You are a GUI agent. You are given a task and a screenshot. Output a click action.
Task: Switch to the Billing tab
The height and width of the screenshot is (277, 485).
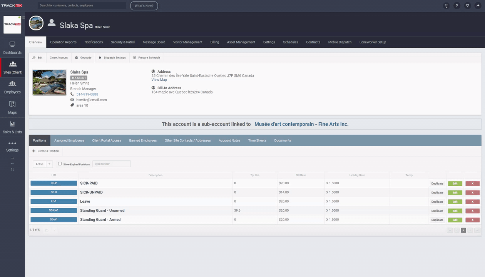pos(214,42)
